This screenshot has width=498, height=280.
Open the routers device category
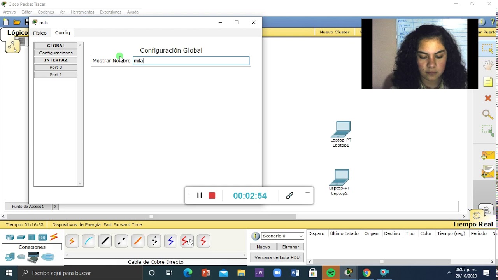click(x=10, y=237)
